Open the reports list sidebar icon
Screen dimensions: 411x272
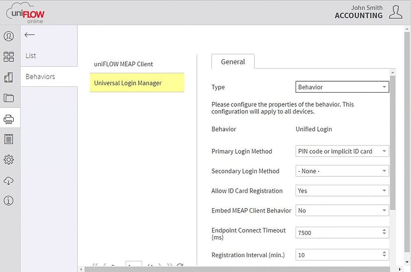(x=9, y=139)
